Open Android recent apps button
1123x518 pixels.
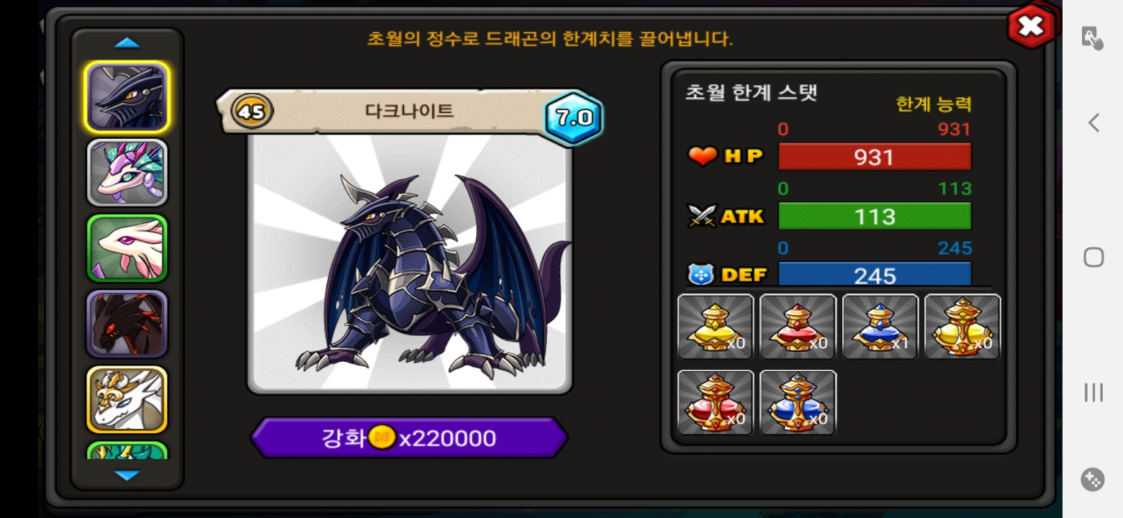click(1093, 392)
